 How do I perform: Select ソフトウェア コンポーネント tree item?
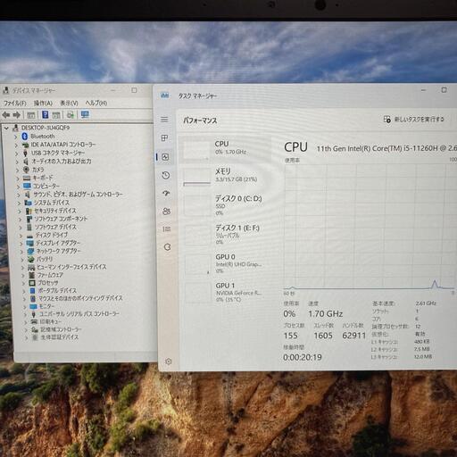[57, 219]
